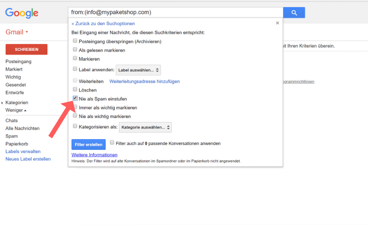Image resolution: width=368 pixels, height=225 pixels.
Task: Open the Kategorie auswählen dropdown
Action: pyautogui.click(x=145, y=127)
